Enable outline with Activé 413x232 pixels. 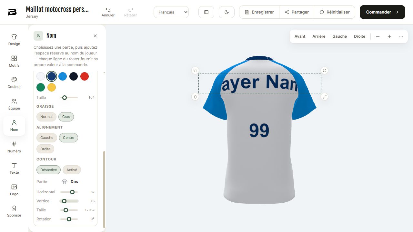[x=72, y=170]
